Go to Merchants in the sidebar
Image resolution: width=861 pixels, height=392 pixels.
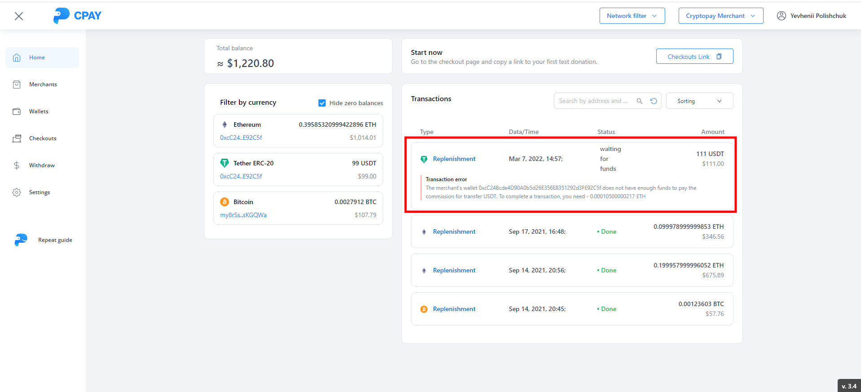[x=43, y=85]
